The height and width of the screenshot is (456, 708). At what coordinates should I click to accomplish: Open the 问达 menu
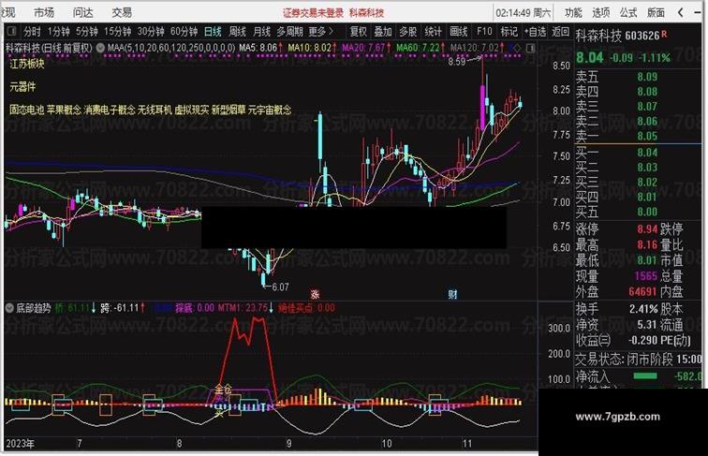pos(82,13)
